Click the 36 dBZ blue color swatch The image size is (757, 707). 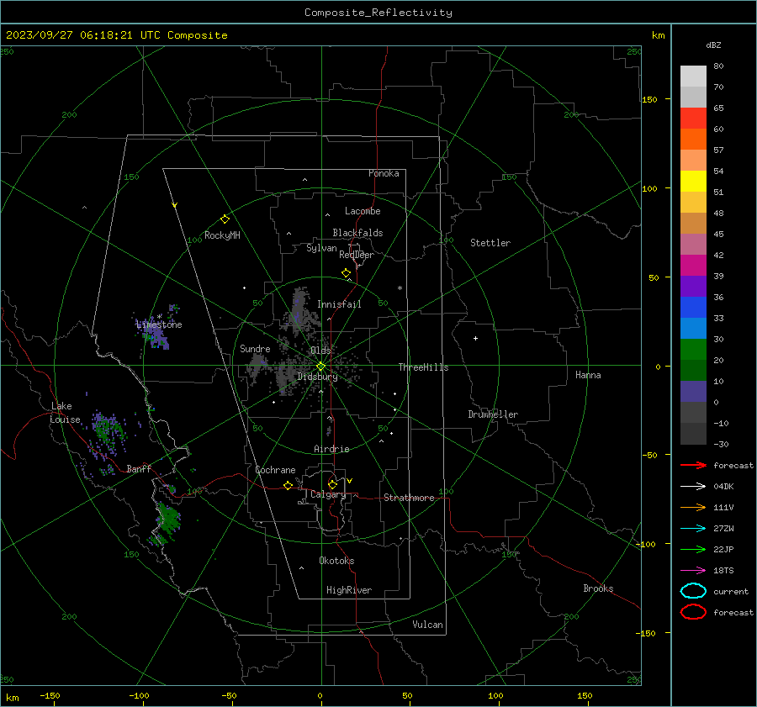pos(693,307)
